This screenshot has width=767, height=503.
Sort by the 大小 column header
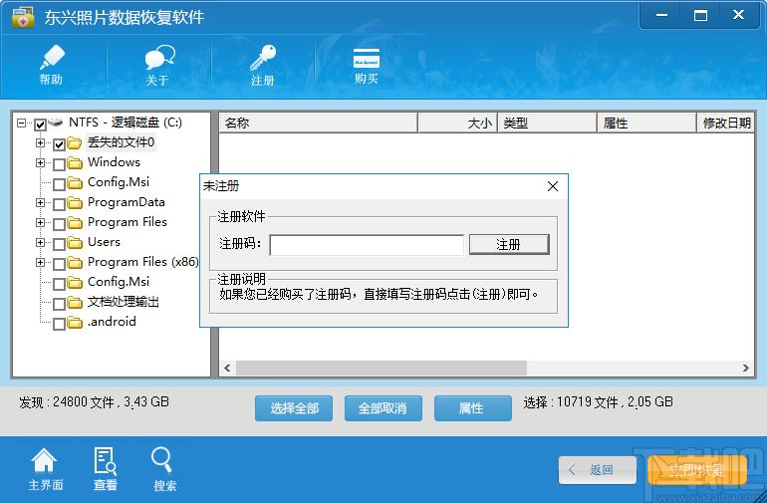click(x=457, y=123)
